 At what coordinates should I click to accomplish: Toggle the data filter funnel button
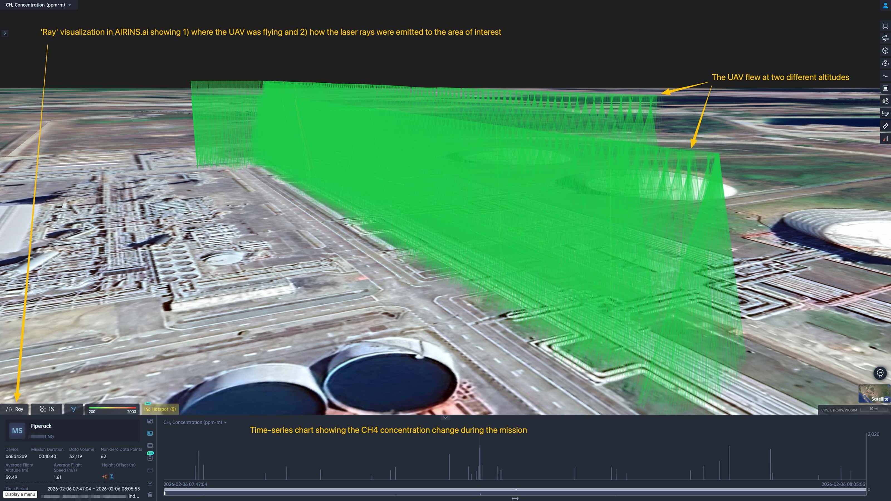[74, 409]
